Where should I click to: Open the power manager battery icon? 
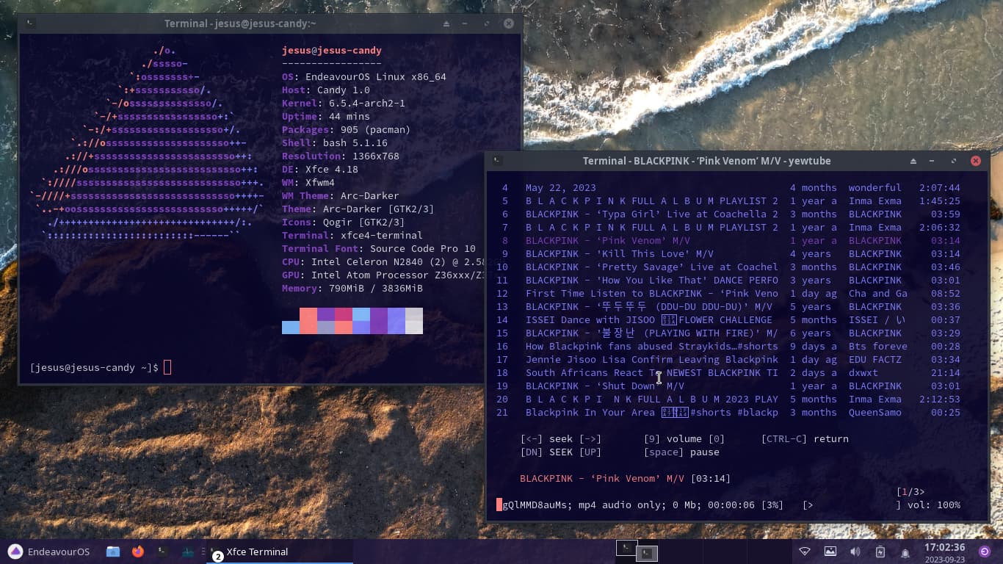[880, 552]
